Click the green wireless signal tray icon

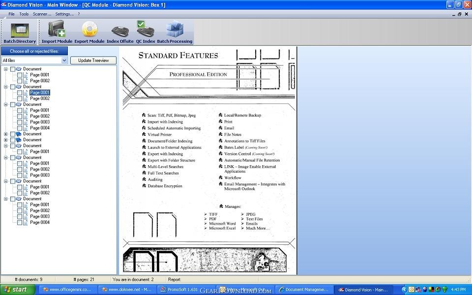(444, 290)
